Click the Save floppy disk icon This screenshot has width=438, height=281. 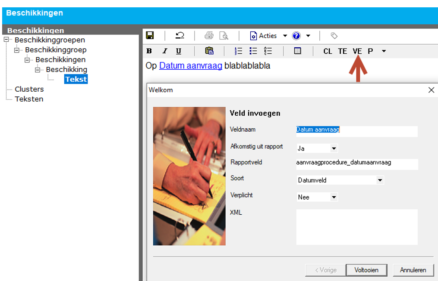150,36
